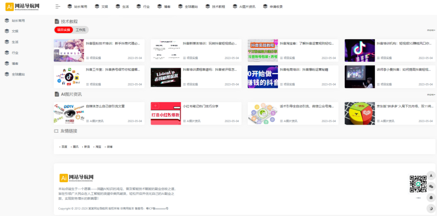Viewport: 437px width, 216px height.
Task: Click 申请收录 in the top navigation
Action: (x=273, y=7)
